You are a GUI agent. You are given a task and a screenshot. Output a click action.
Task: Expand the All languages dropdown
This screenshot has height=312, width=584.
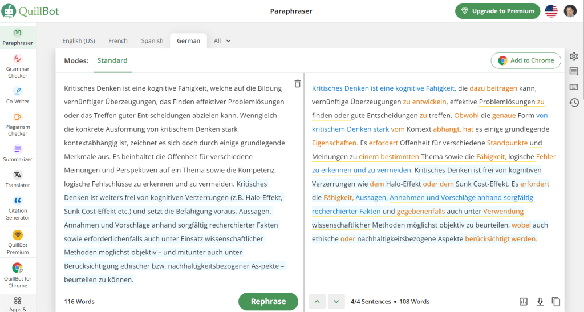coord(222,41)
